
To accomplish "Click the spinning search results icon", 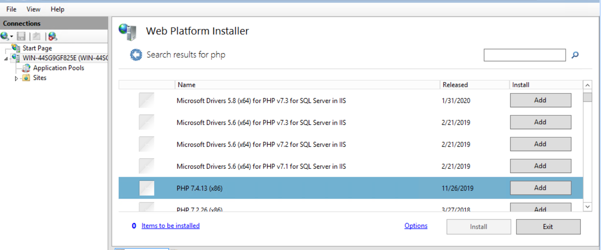I will point(136,55).
